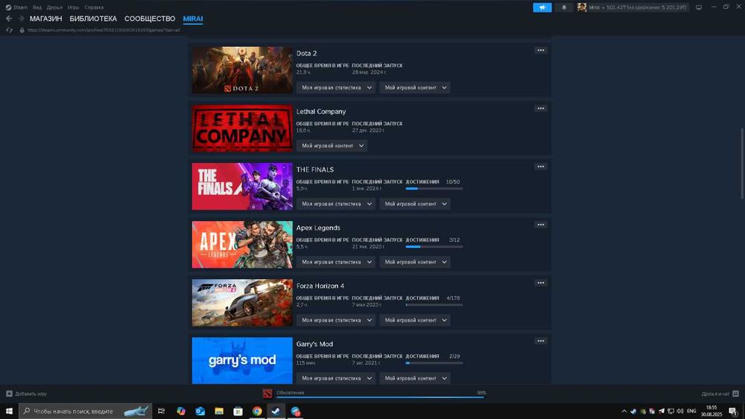Launch Chrome from the taskbar

[x=257, y=411]
